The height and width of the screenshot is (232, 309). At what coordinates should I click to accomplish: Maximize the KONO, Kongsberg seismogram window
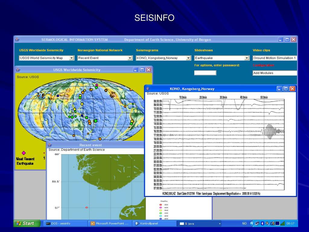[x=286, y=89]
